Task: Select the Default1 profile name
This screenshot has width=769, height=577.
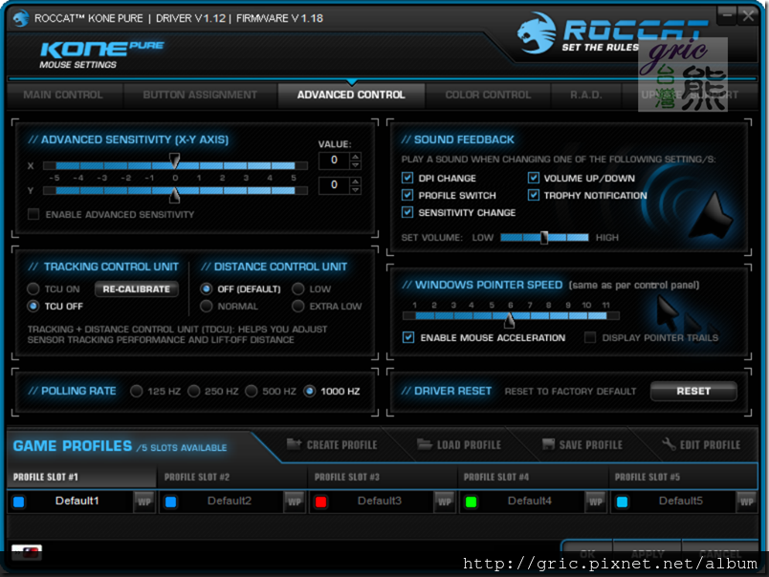Action: [x=77, y=501]
